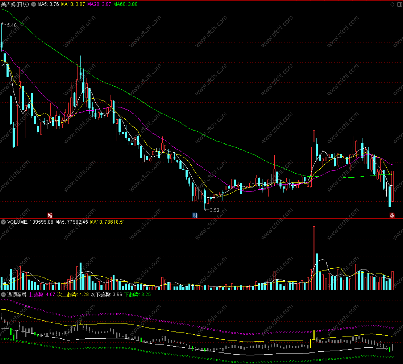Open the dropdown before 逃顶至尊 indicator name
This screenshot has height=364, width=403.
coord(3,294)
